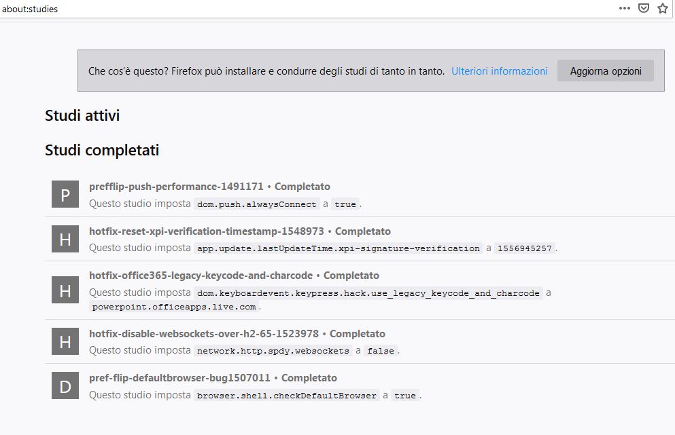Click powerpoint.officeapps.live.com value
675x435 pixels.
coord(174,307)
